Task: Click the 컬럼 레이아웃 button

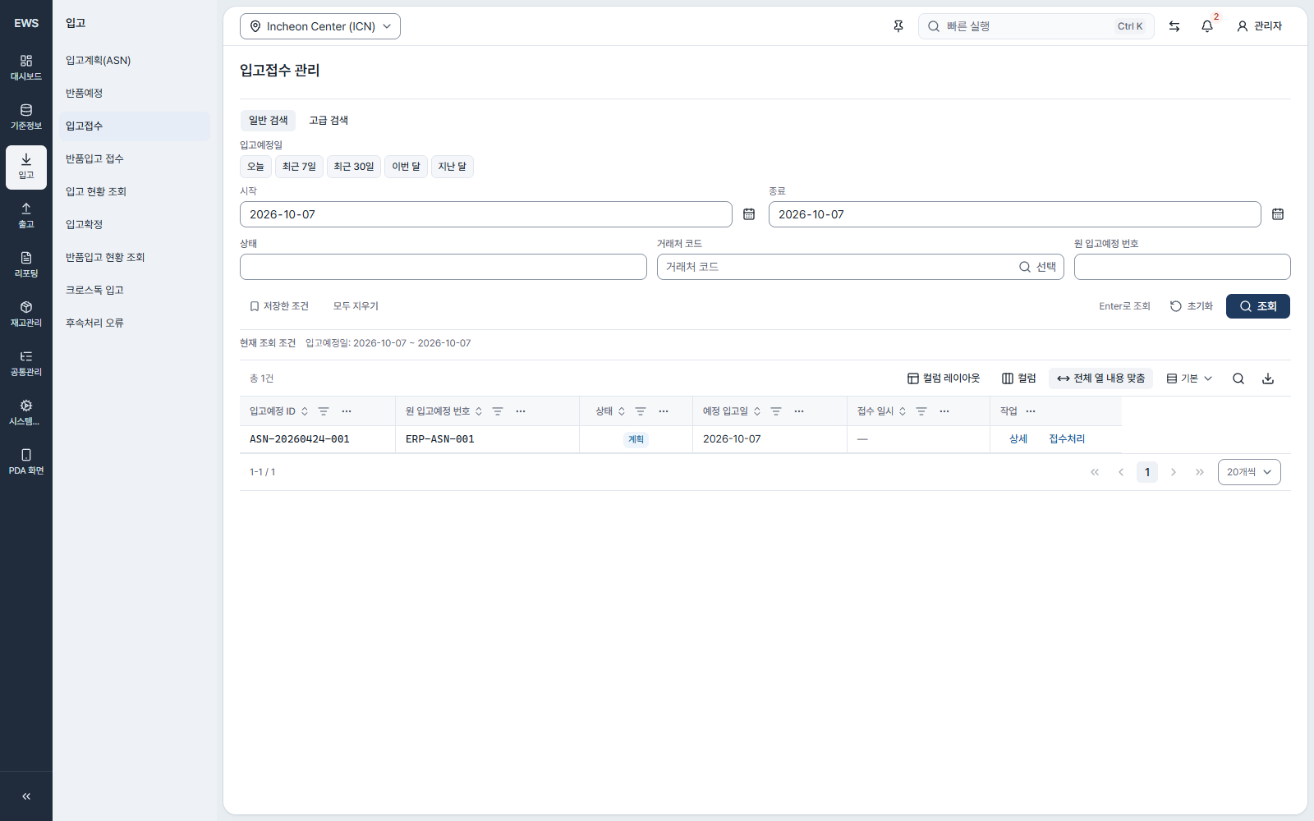Action: (944, 378)
